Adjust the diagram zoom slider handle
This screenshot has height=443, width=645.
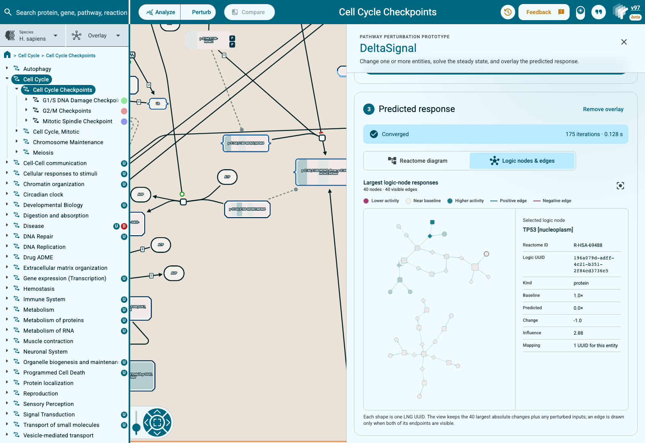[137, 427]
